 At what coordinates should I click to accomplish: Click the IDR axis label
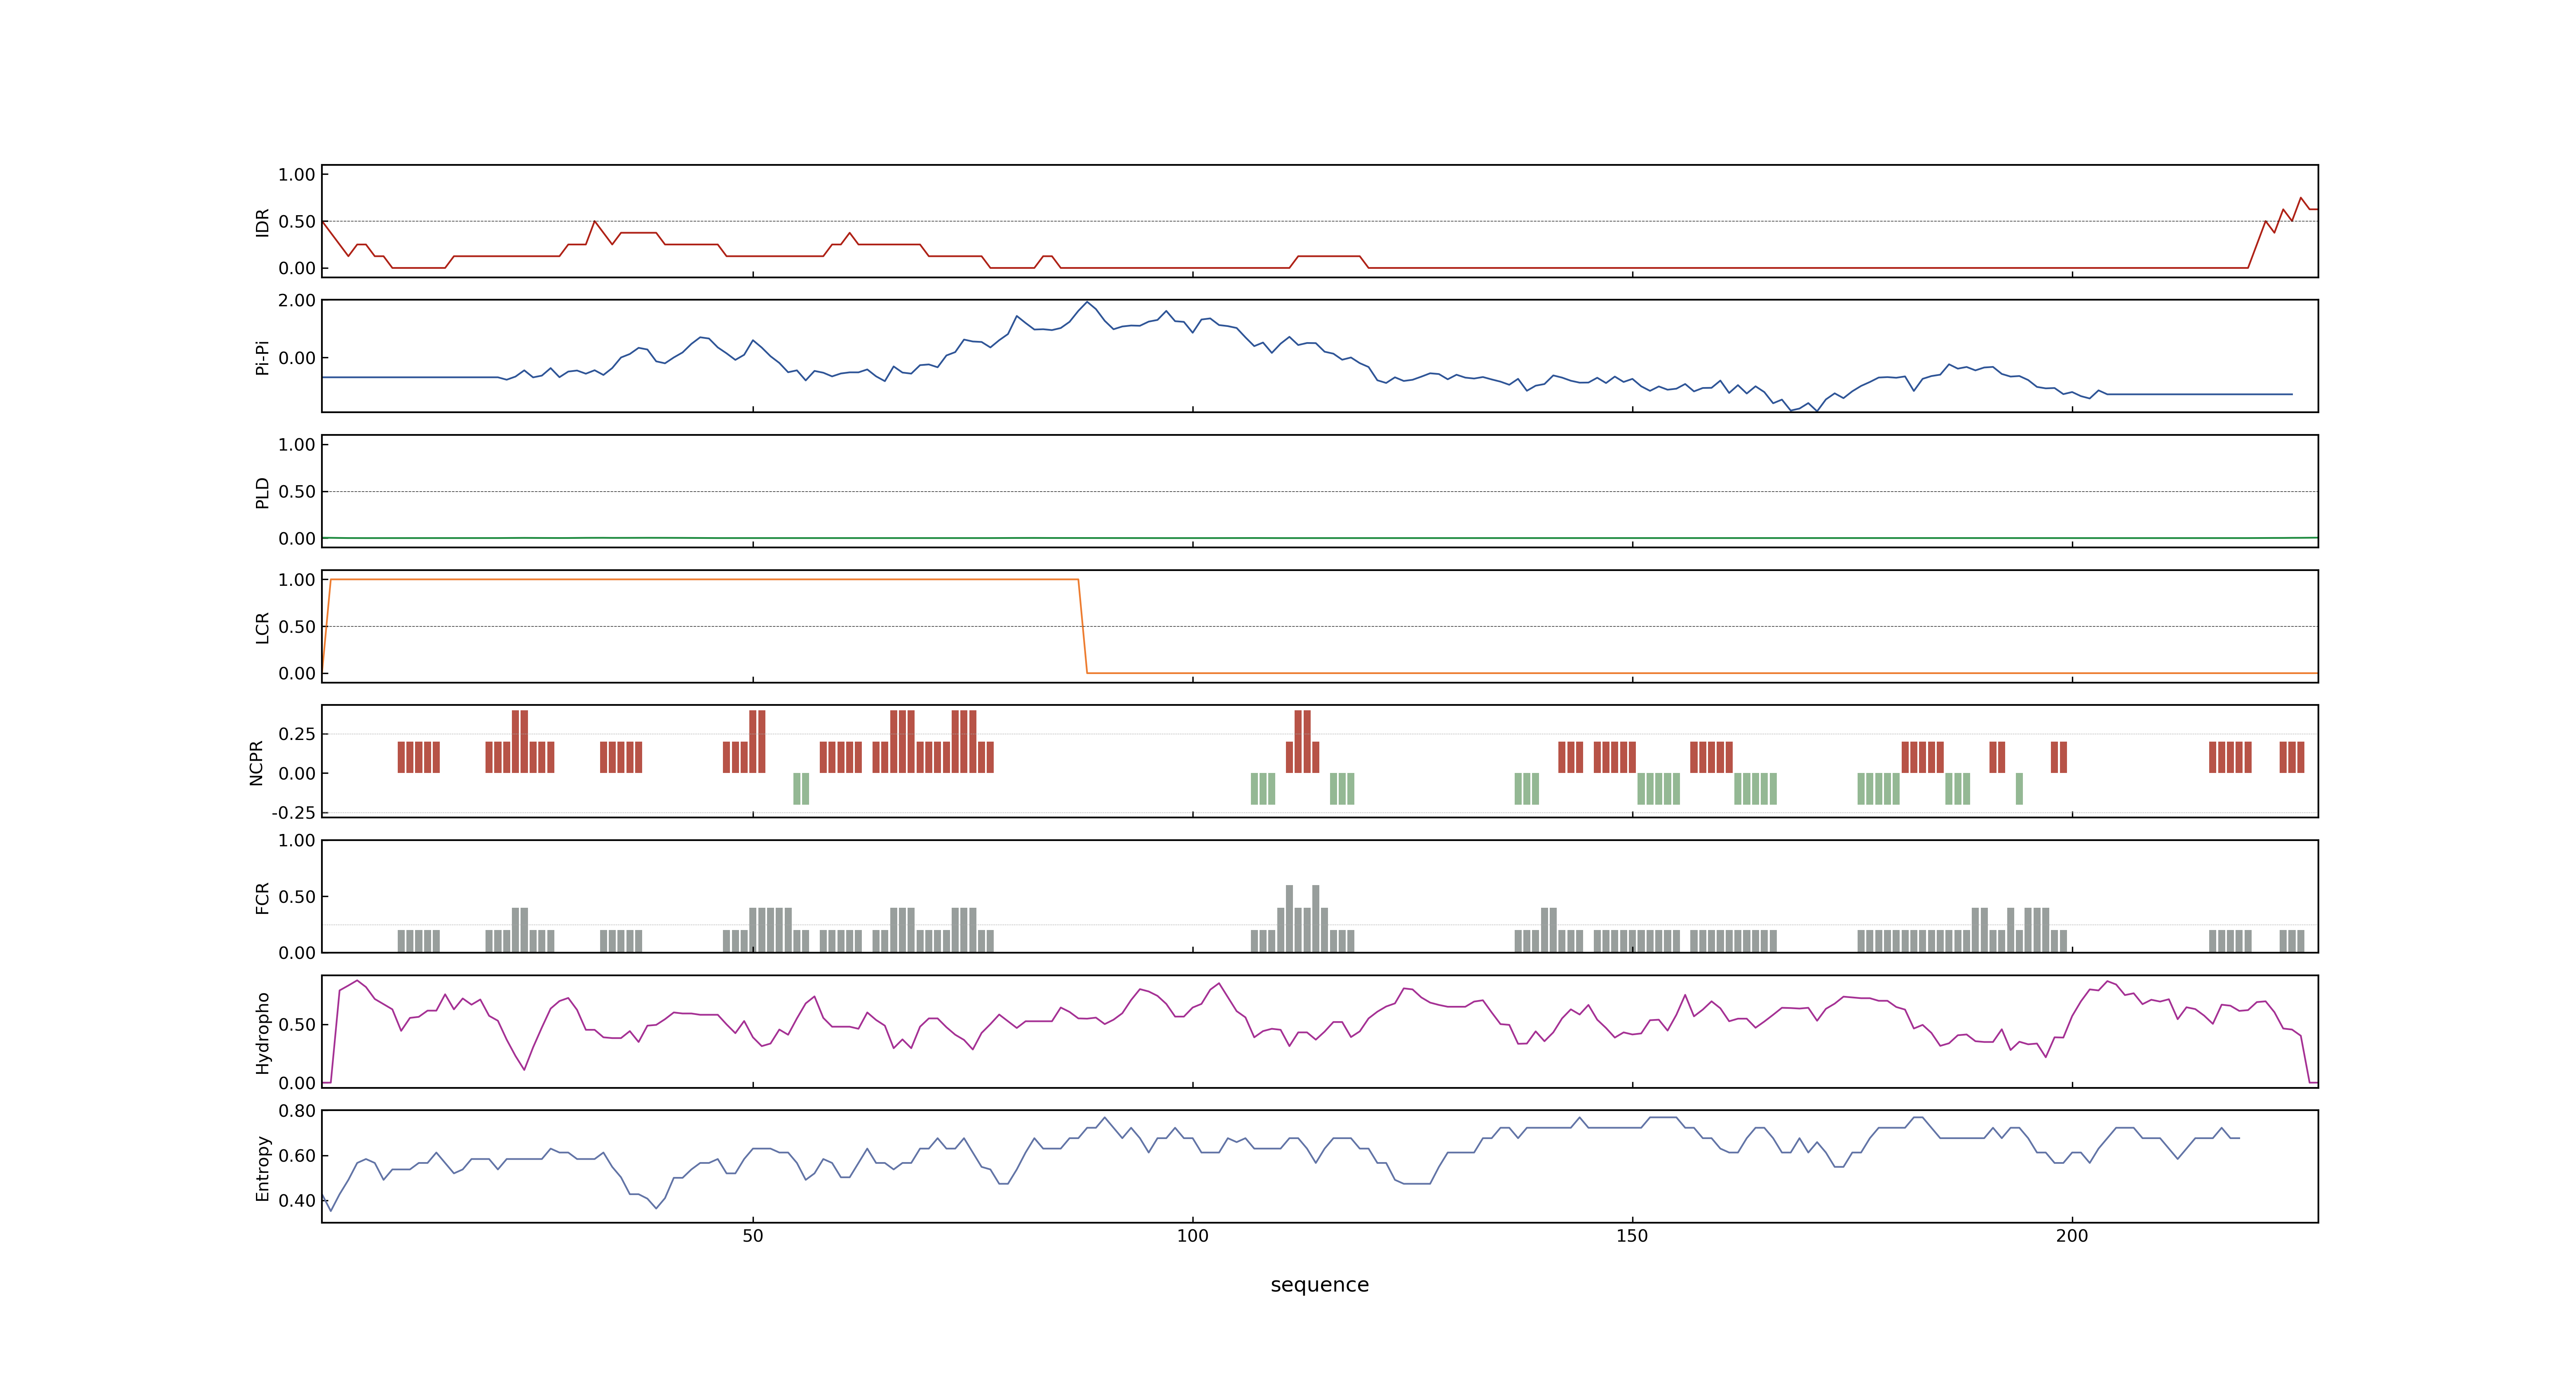262,222
